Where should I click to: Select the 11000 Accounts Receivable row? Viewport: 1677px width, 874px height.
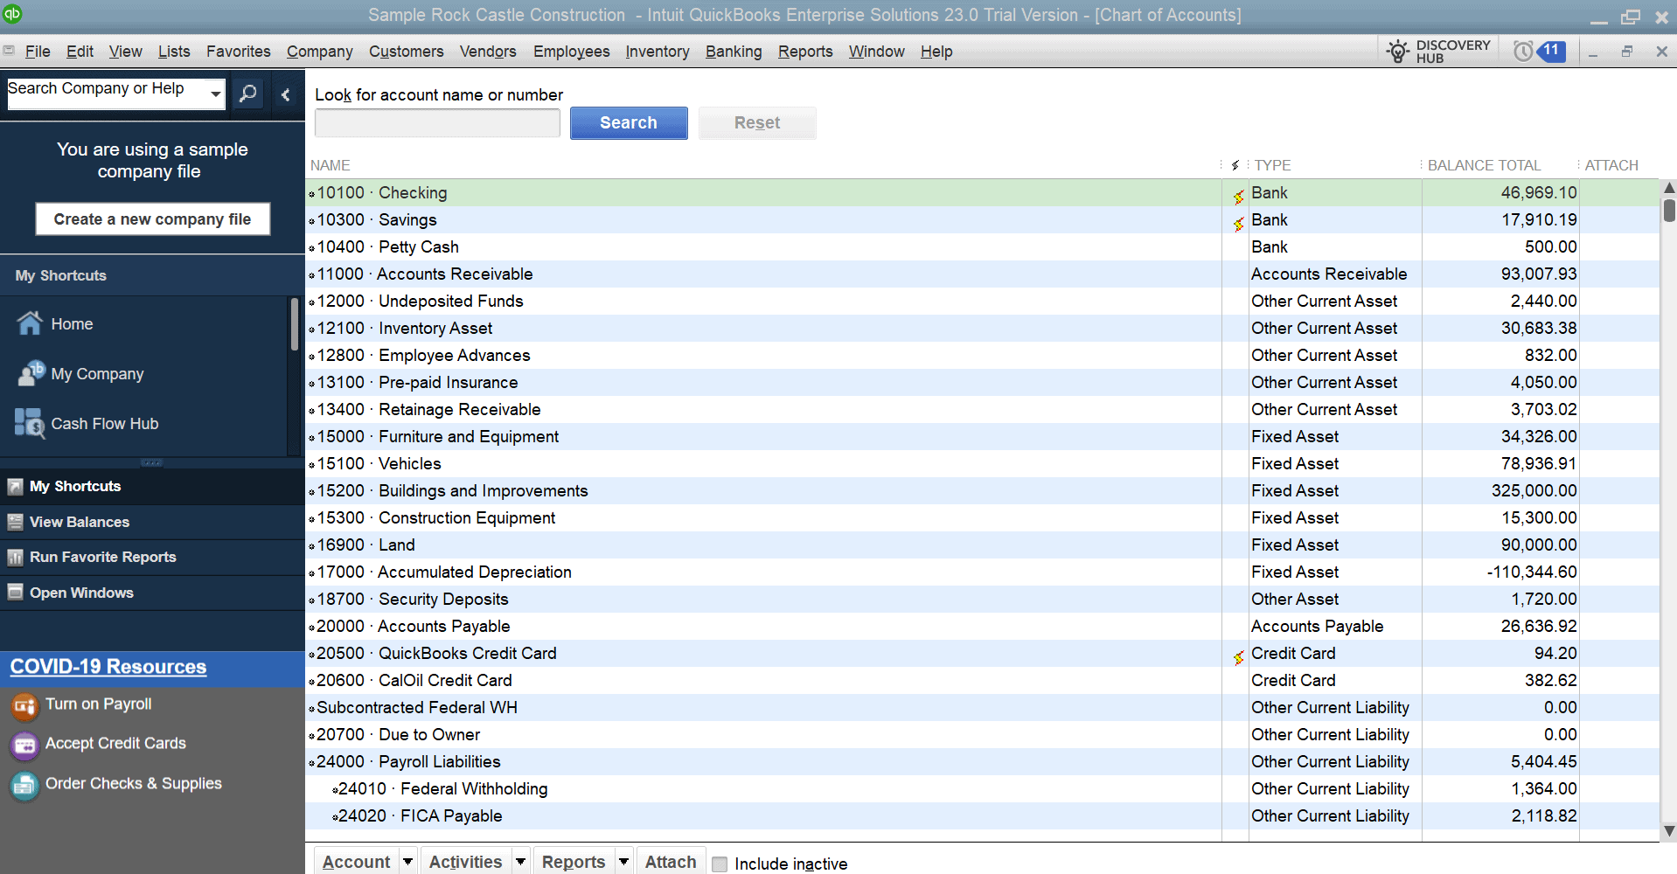click(x=982, y=274)
